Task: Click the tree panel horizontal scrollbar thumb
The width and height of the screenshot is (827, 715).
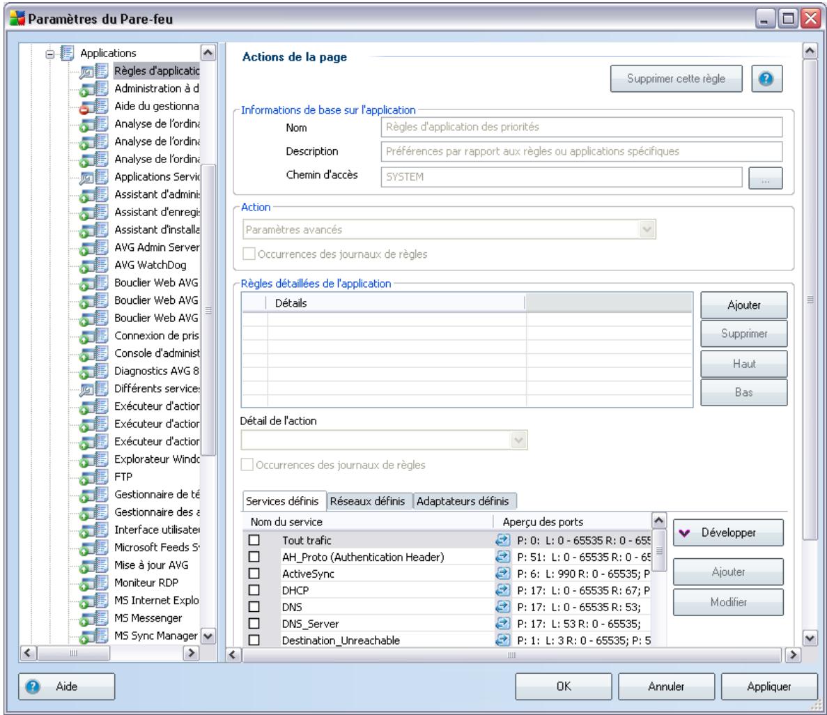Action: click(73, 653)
